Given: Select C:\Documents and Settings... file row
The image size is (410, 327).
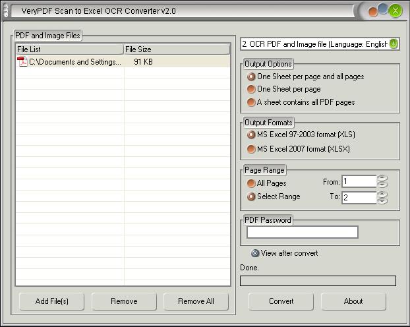Looking at the screenshot, I should click(x=123, y=62).
